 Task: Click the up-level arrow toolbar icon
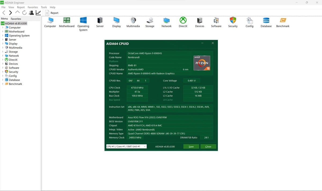[x=17, y=12]
